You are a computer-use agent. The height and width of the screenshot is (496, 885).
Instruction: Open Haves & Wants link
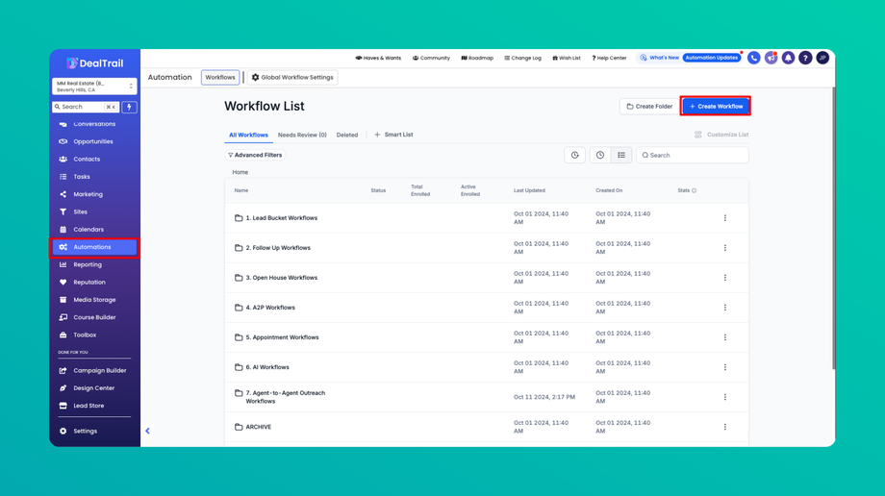pos(378,58)
